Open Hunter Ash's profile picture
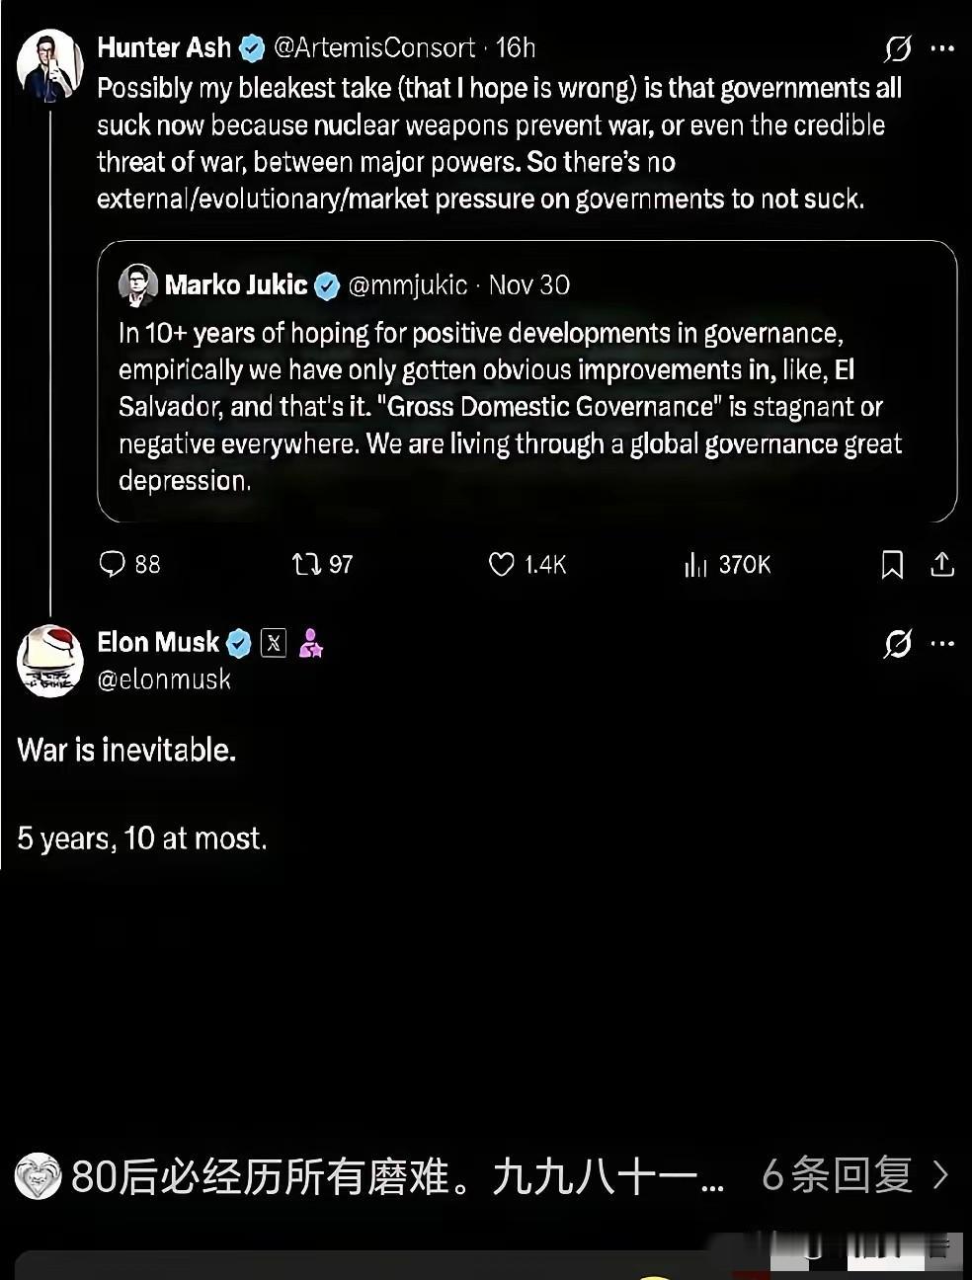 coord(49,63)
